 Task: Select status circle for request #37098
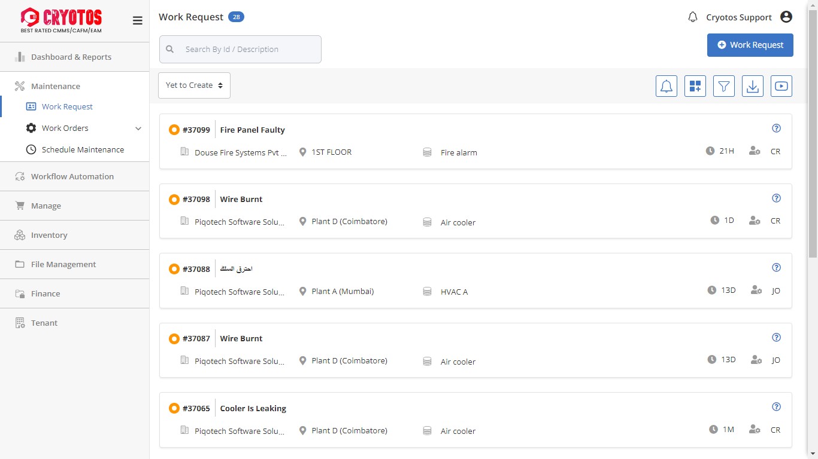tap(174, 200)
